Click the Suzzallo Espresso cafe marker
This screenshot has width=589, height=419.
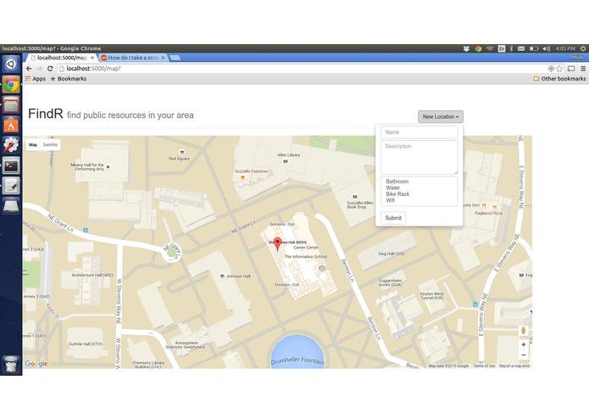click(242, 177)
